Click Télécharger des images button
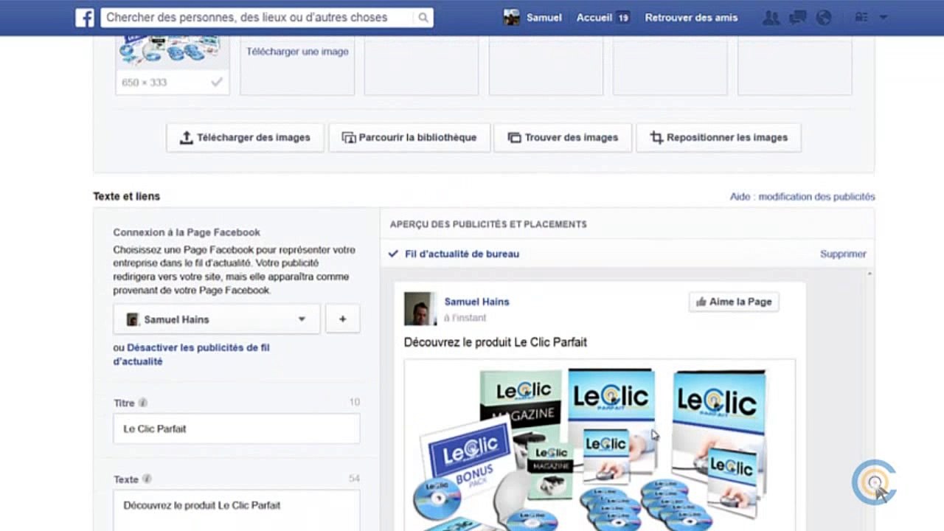Viewport: 944px width, 531px height. (245, 137)
